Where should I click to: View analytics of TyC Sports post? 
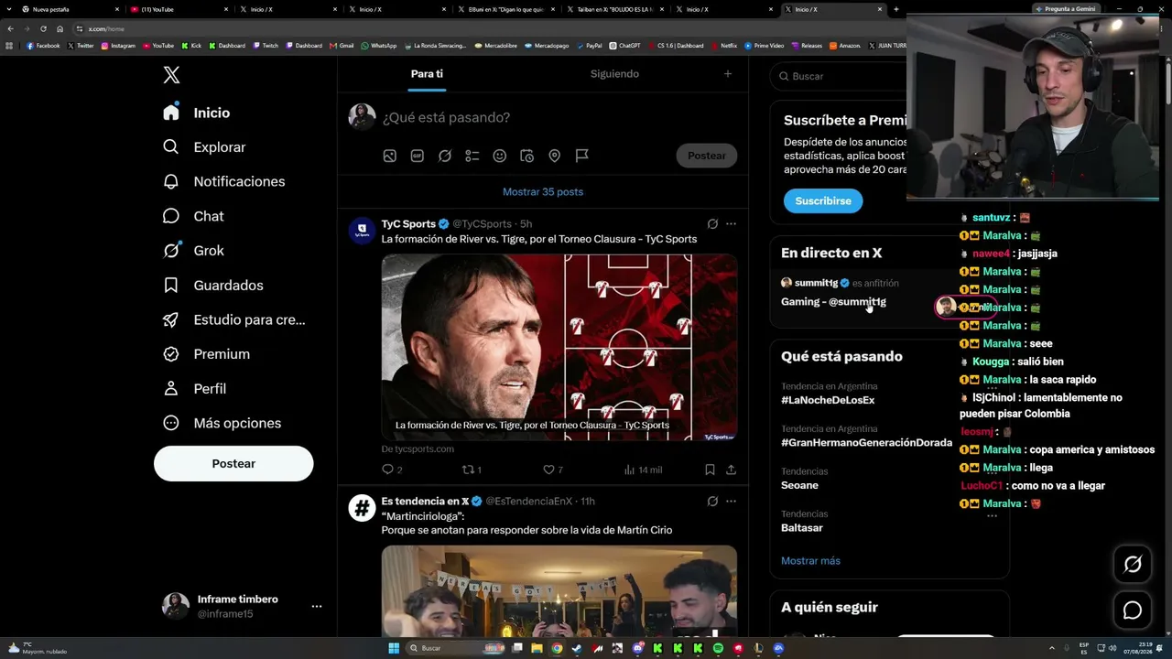(x=643, y=470)
